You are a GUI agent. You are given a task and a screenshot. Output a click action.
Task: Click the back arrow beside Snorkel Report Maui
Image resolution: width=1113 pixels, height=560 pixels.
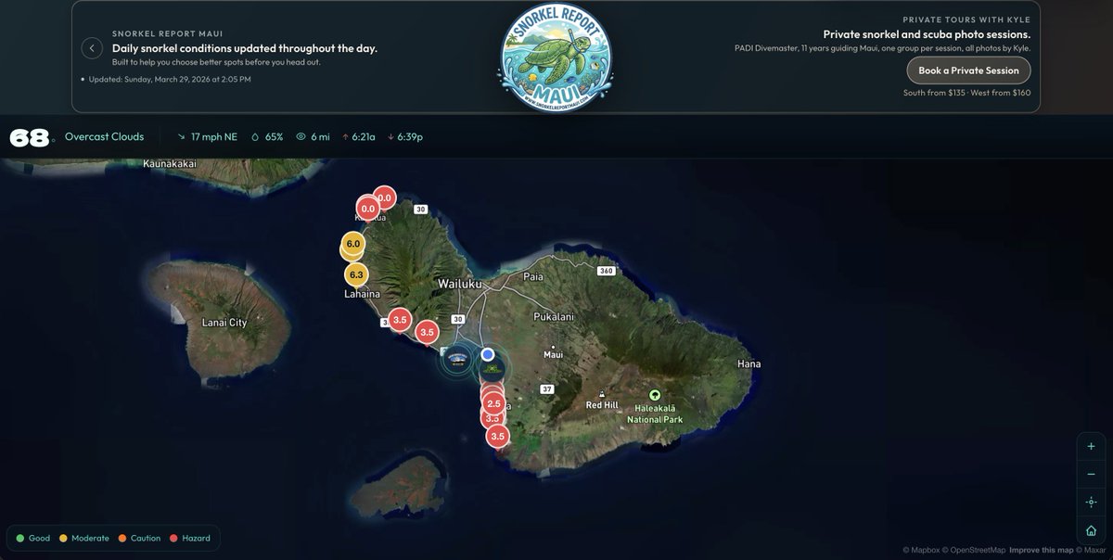point(92,48)
